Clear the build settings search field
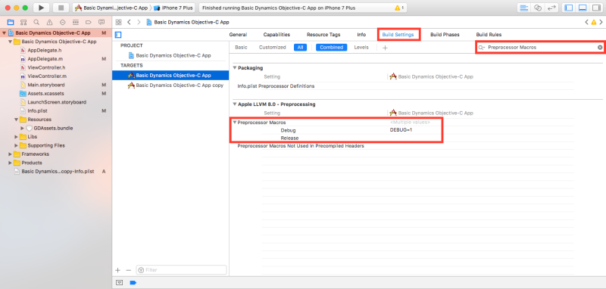The image size is (606, 289). click(600, 48)
